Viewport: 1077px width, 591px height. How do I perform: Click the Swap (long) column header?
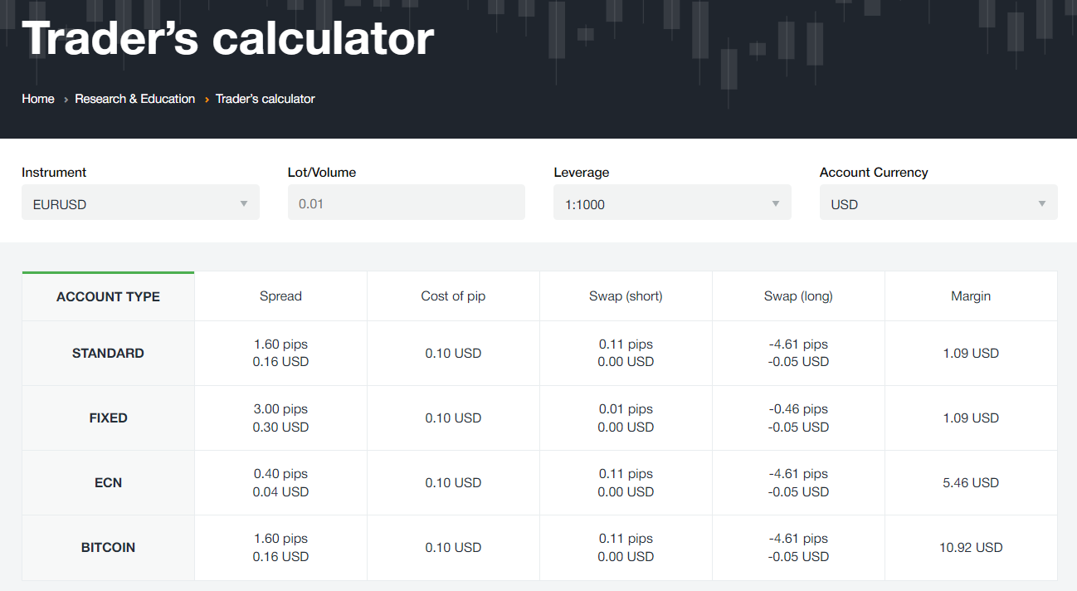(798, 296)
